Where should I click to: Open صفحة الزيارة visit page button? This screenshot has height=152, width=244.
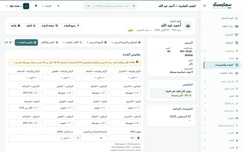(x=50, y=26)
